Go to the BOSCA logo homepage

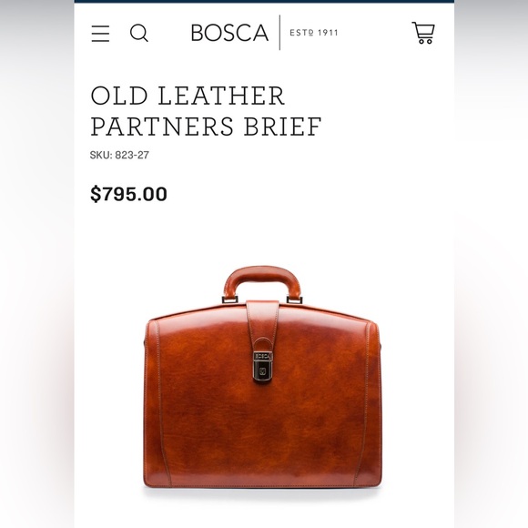pyautogui.click(x=229, y=33)
